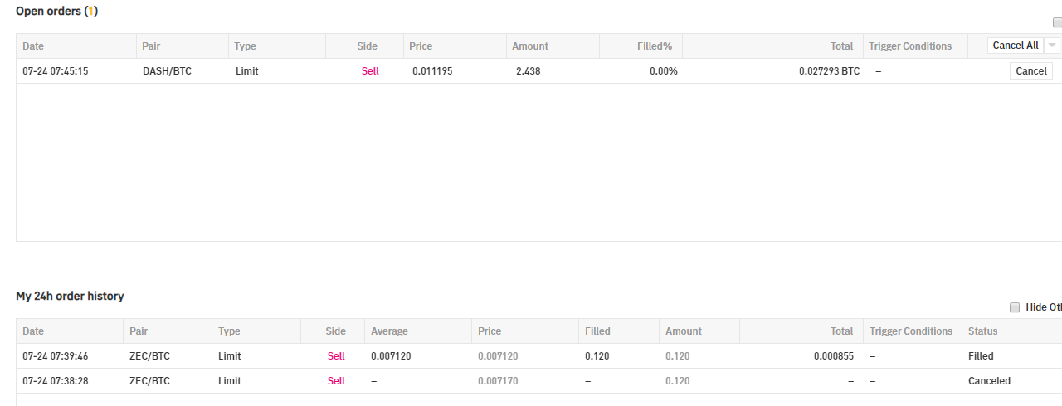Open ZEC/BTC pair from the Canceled order row
The width and height of the screenshot is (1062, 406).
point(149,381)
